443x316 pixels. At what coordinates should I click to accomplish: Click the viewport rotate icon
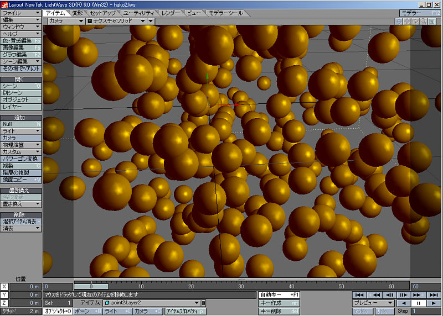pos(415,21)
